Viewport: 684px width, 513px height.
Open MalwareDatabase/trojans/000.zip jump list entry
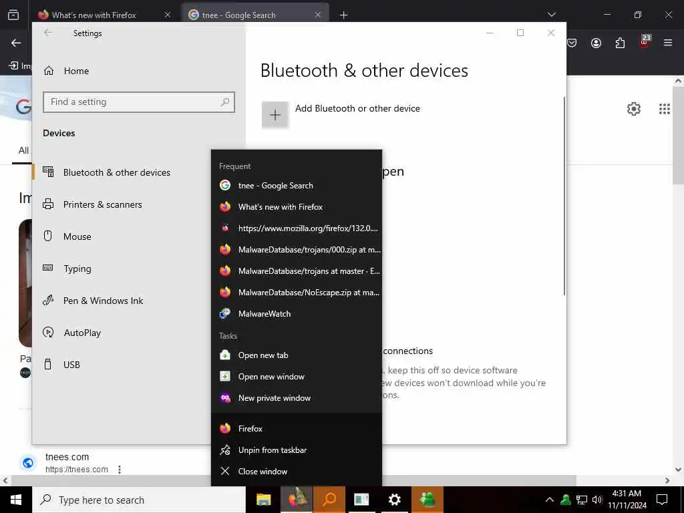click(297, 250)
